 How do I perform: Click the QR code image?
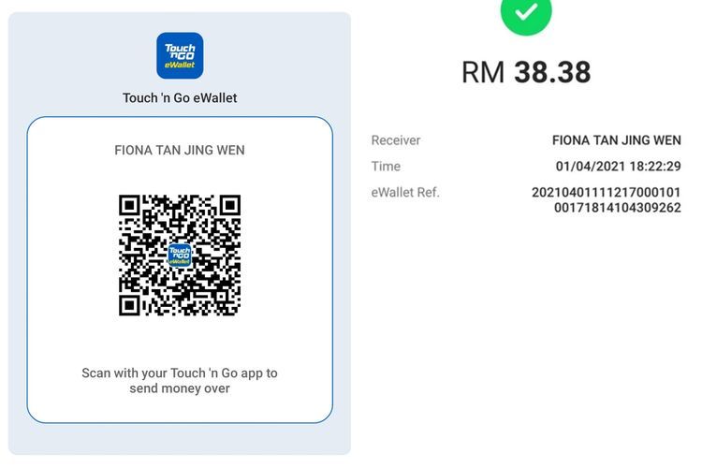point(180,256)
